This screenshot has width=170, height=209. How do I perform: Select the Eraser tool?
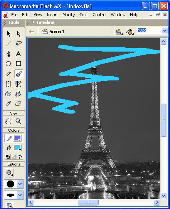click(19, 104)
